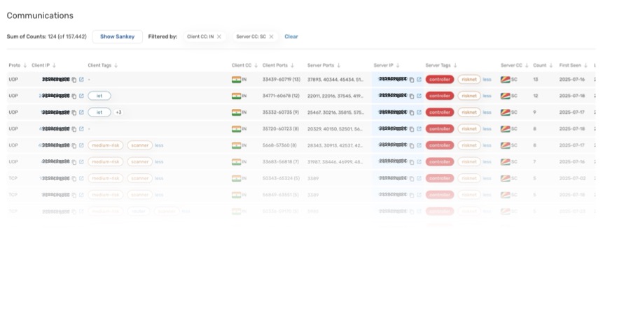The height and width of the screenshot is (317, 624).
Task: Copy client IP in the count 12 row
Action: coord(74,96)
